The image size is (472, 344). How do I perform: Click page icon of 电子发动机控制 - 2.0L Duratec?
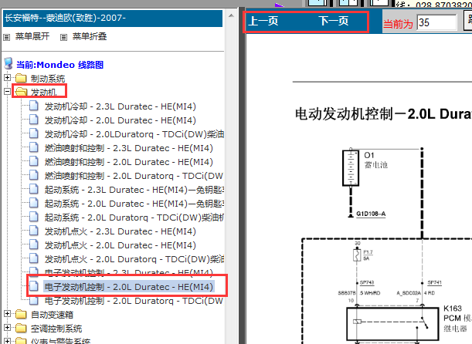[34, 286]
